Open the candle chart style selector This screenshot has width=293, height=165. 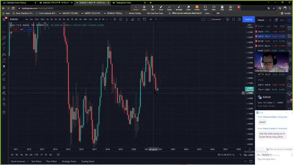point(115,19)
